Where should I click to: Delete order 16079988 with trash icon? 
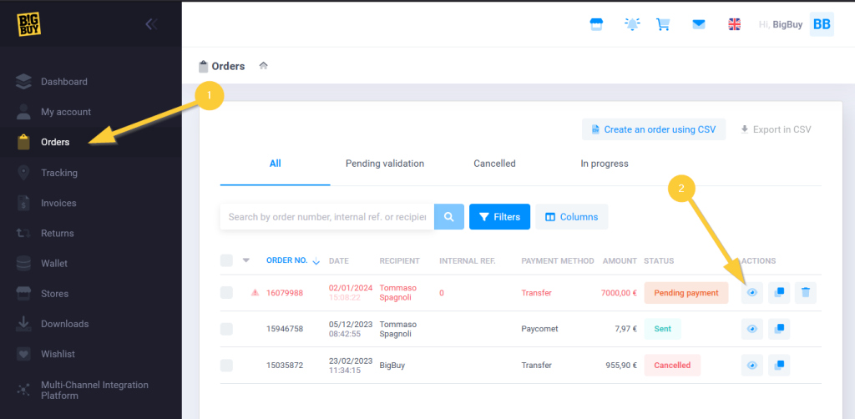(805, 293)
